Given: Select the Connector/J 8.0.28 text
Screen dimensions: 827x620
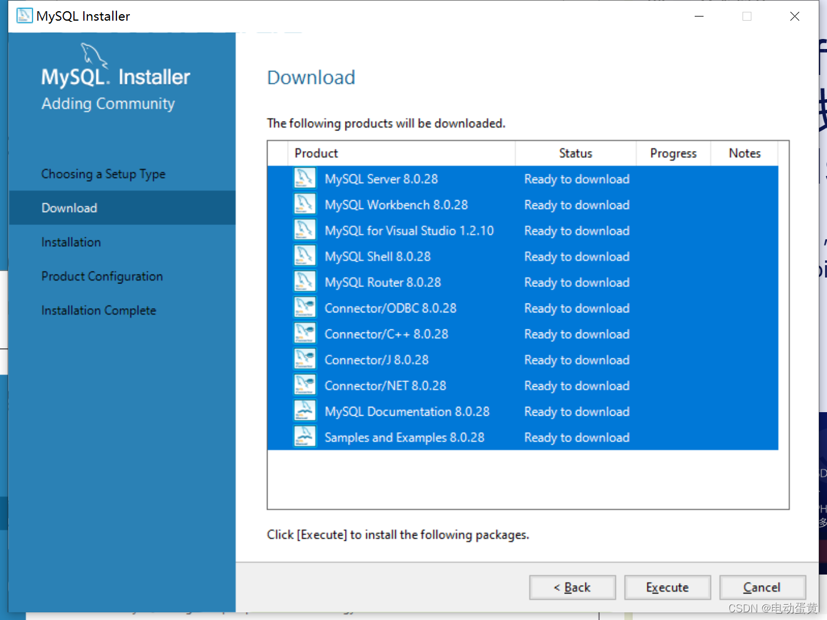Looking at the screenshot, I should tap(376, 360).
